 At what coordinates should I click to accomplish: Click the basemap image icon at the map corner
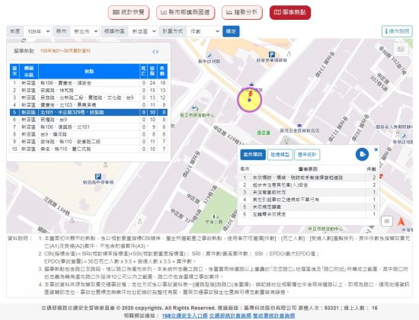[x=401, y=50]
